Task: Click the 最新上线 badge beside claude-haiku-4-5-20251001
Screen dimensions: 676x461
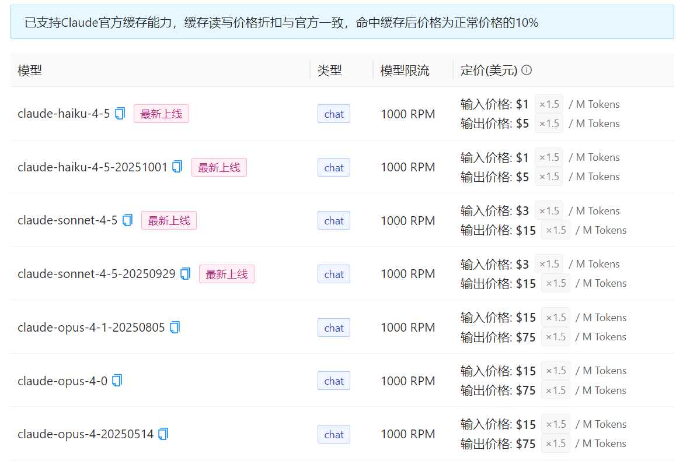Action: 219,167
